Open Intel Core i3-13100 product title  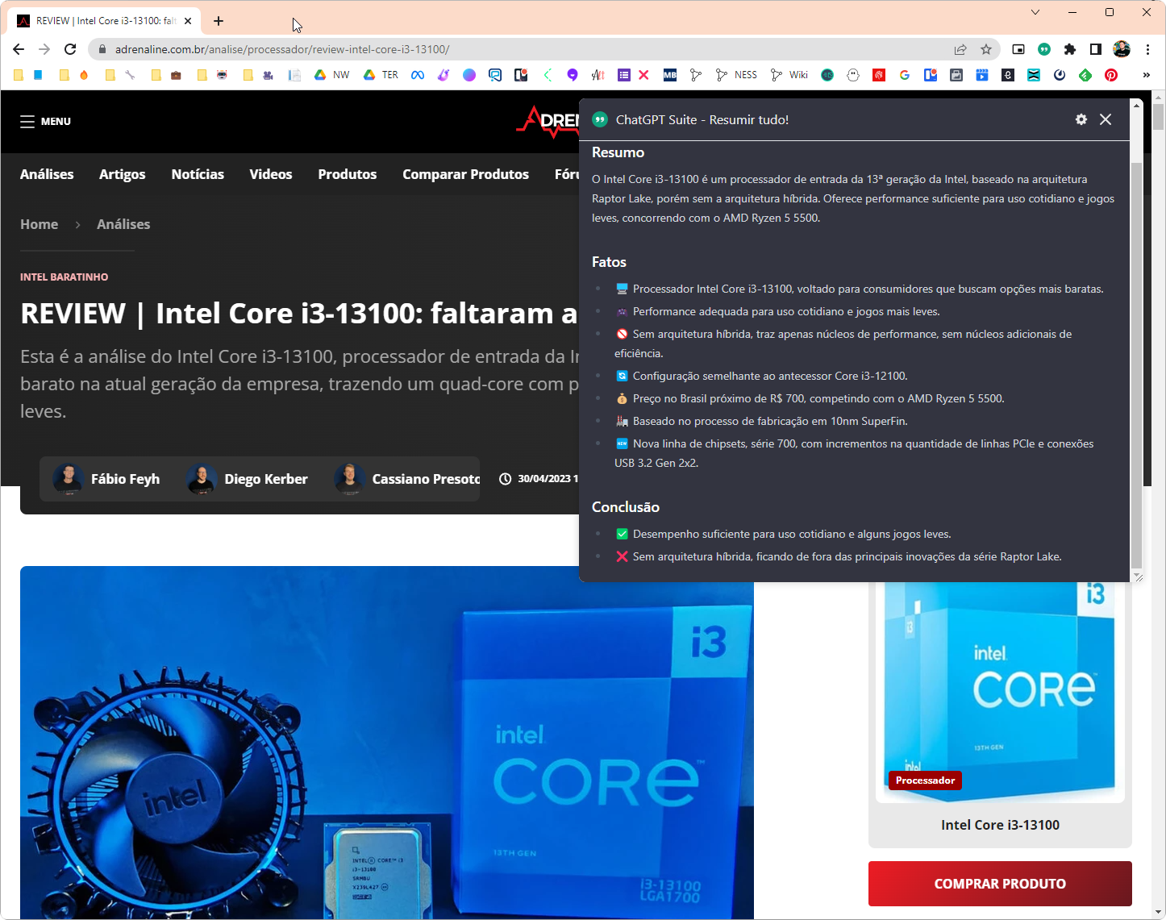[x=1000, y=825]
